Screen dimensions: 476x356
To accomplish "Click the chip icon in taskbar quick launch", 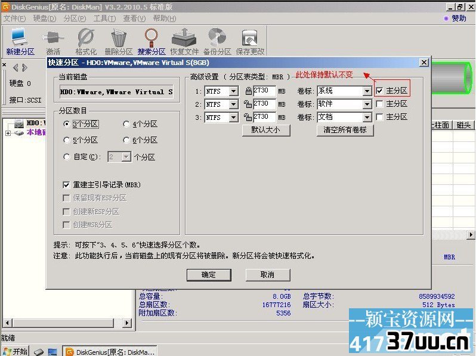I will [39, 352].
